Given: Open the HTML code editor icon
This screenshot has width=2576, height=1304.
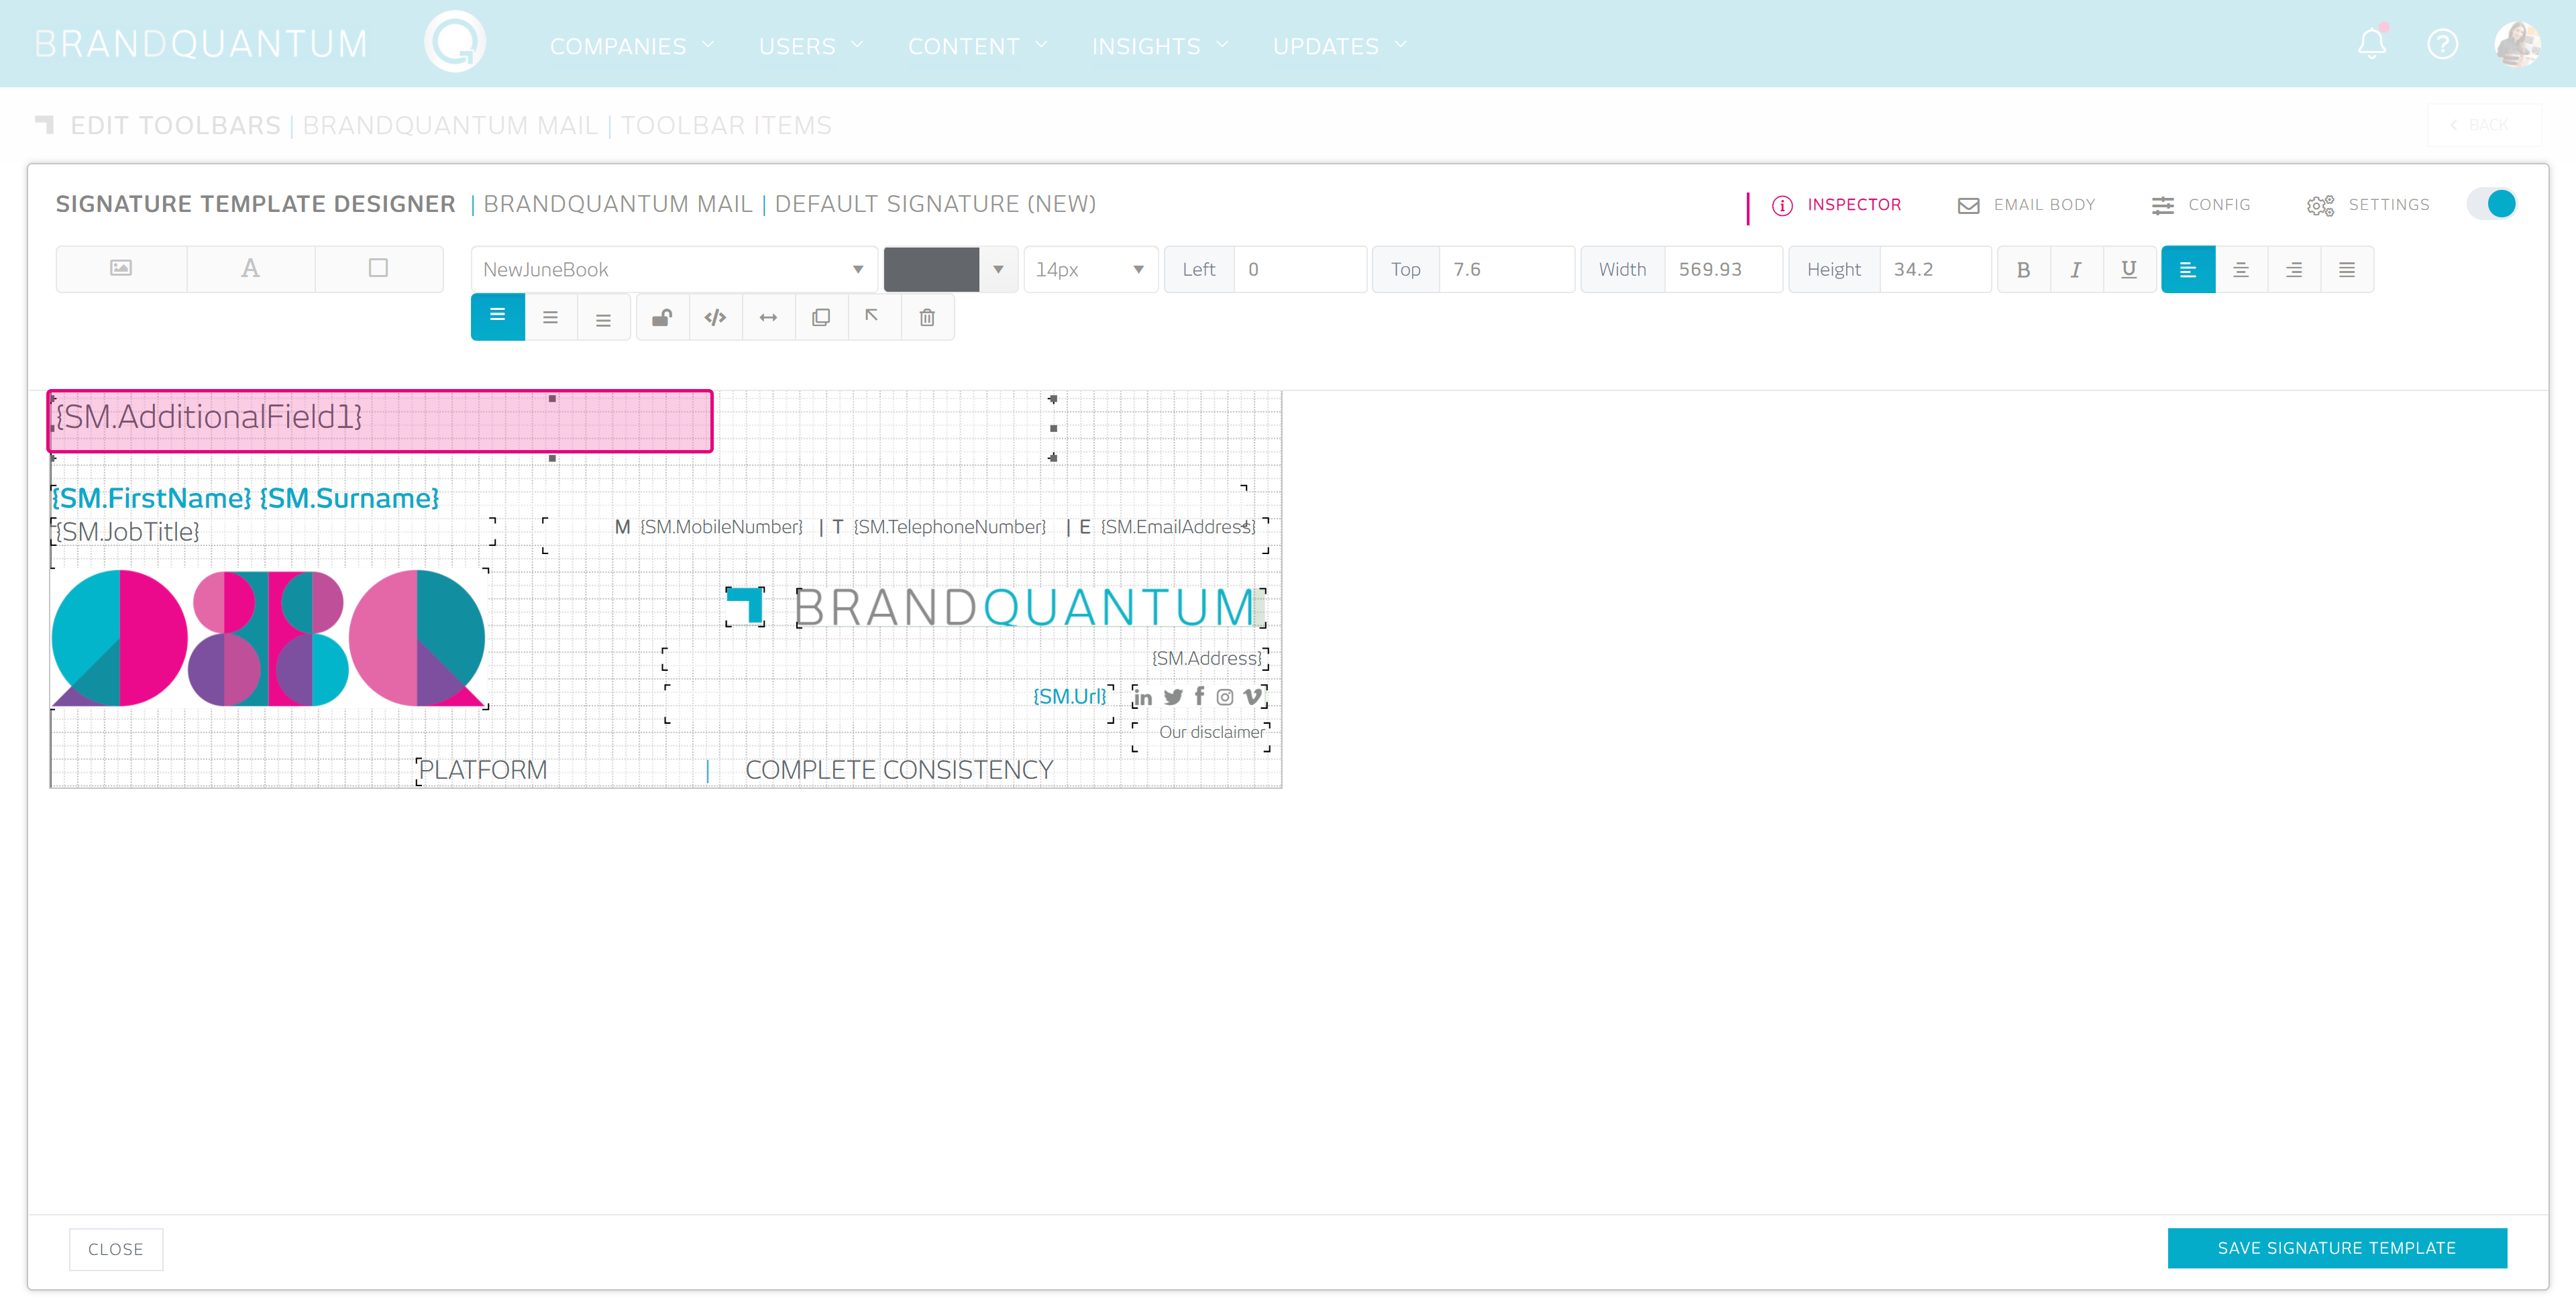Looking at the screenshot, I should (x=715, y=317).
